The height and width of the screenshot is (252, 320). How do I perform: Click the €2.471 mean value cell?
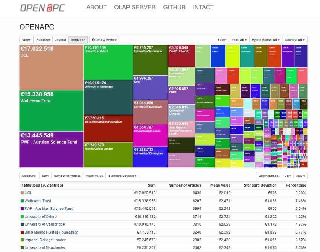click(x=224, y=201)
